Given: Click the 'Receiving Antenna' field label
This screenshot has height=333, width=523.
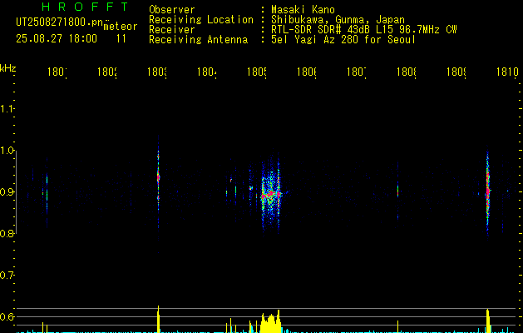Looking at the screenshot, I should point(199,40).
